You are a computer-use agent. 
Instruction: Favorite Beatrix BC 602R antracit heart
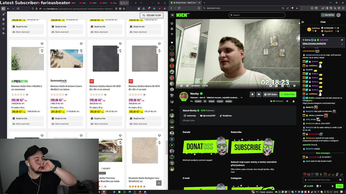coord(120,44)
